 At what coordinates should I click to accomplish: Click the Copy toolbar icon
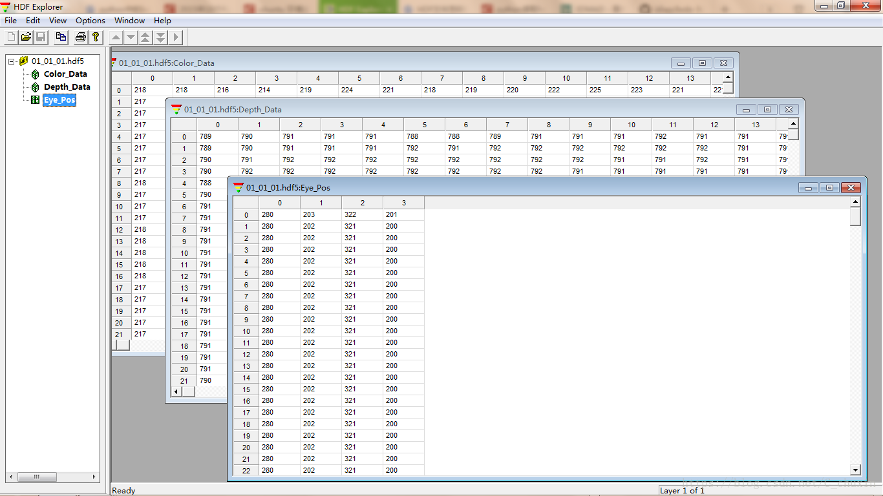tap(61, 37)
